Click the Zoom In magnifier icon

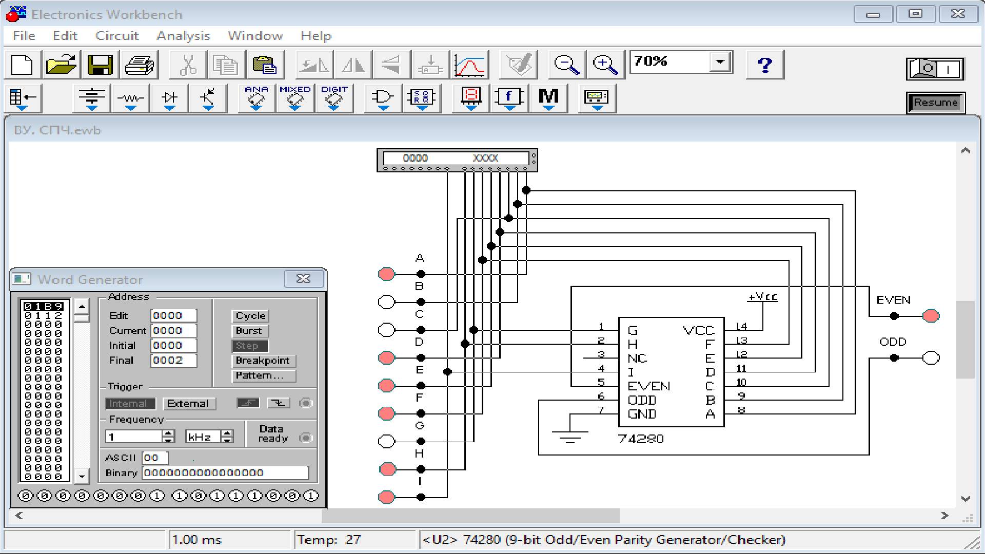(x=605, y=65)
